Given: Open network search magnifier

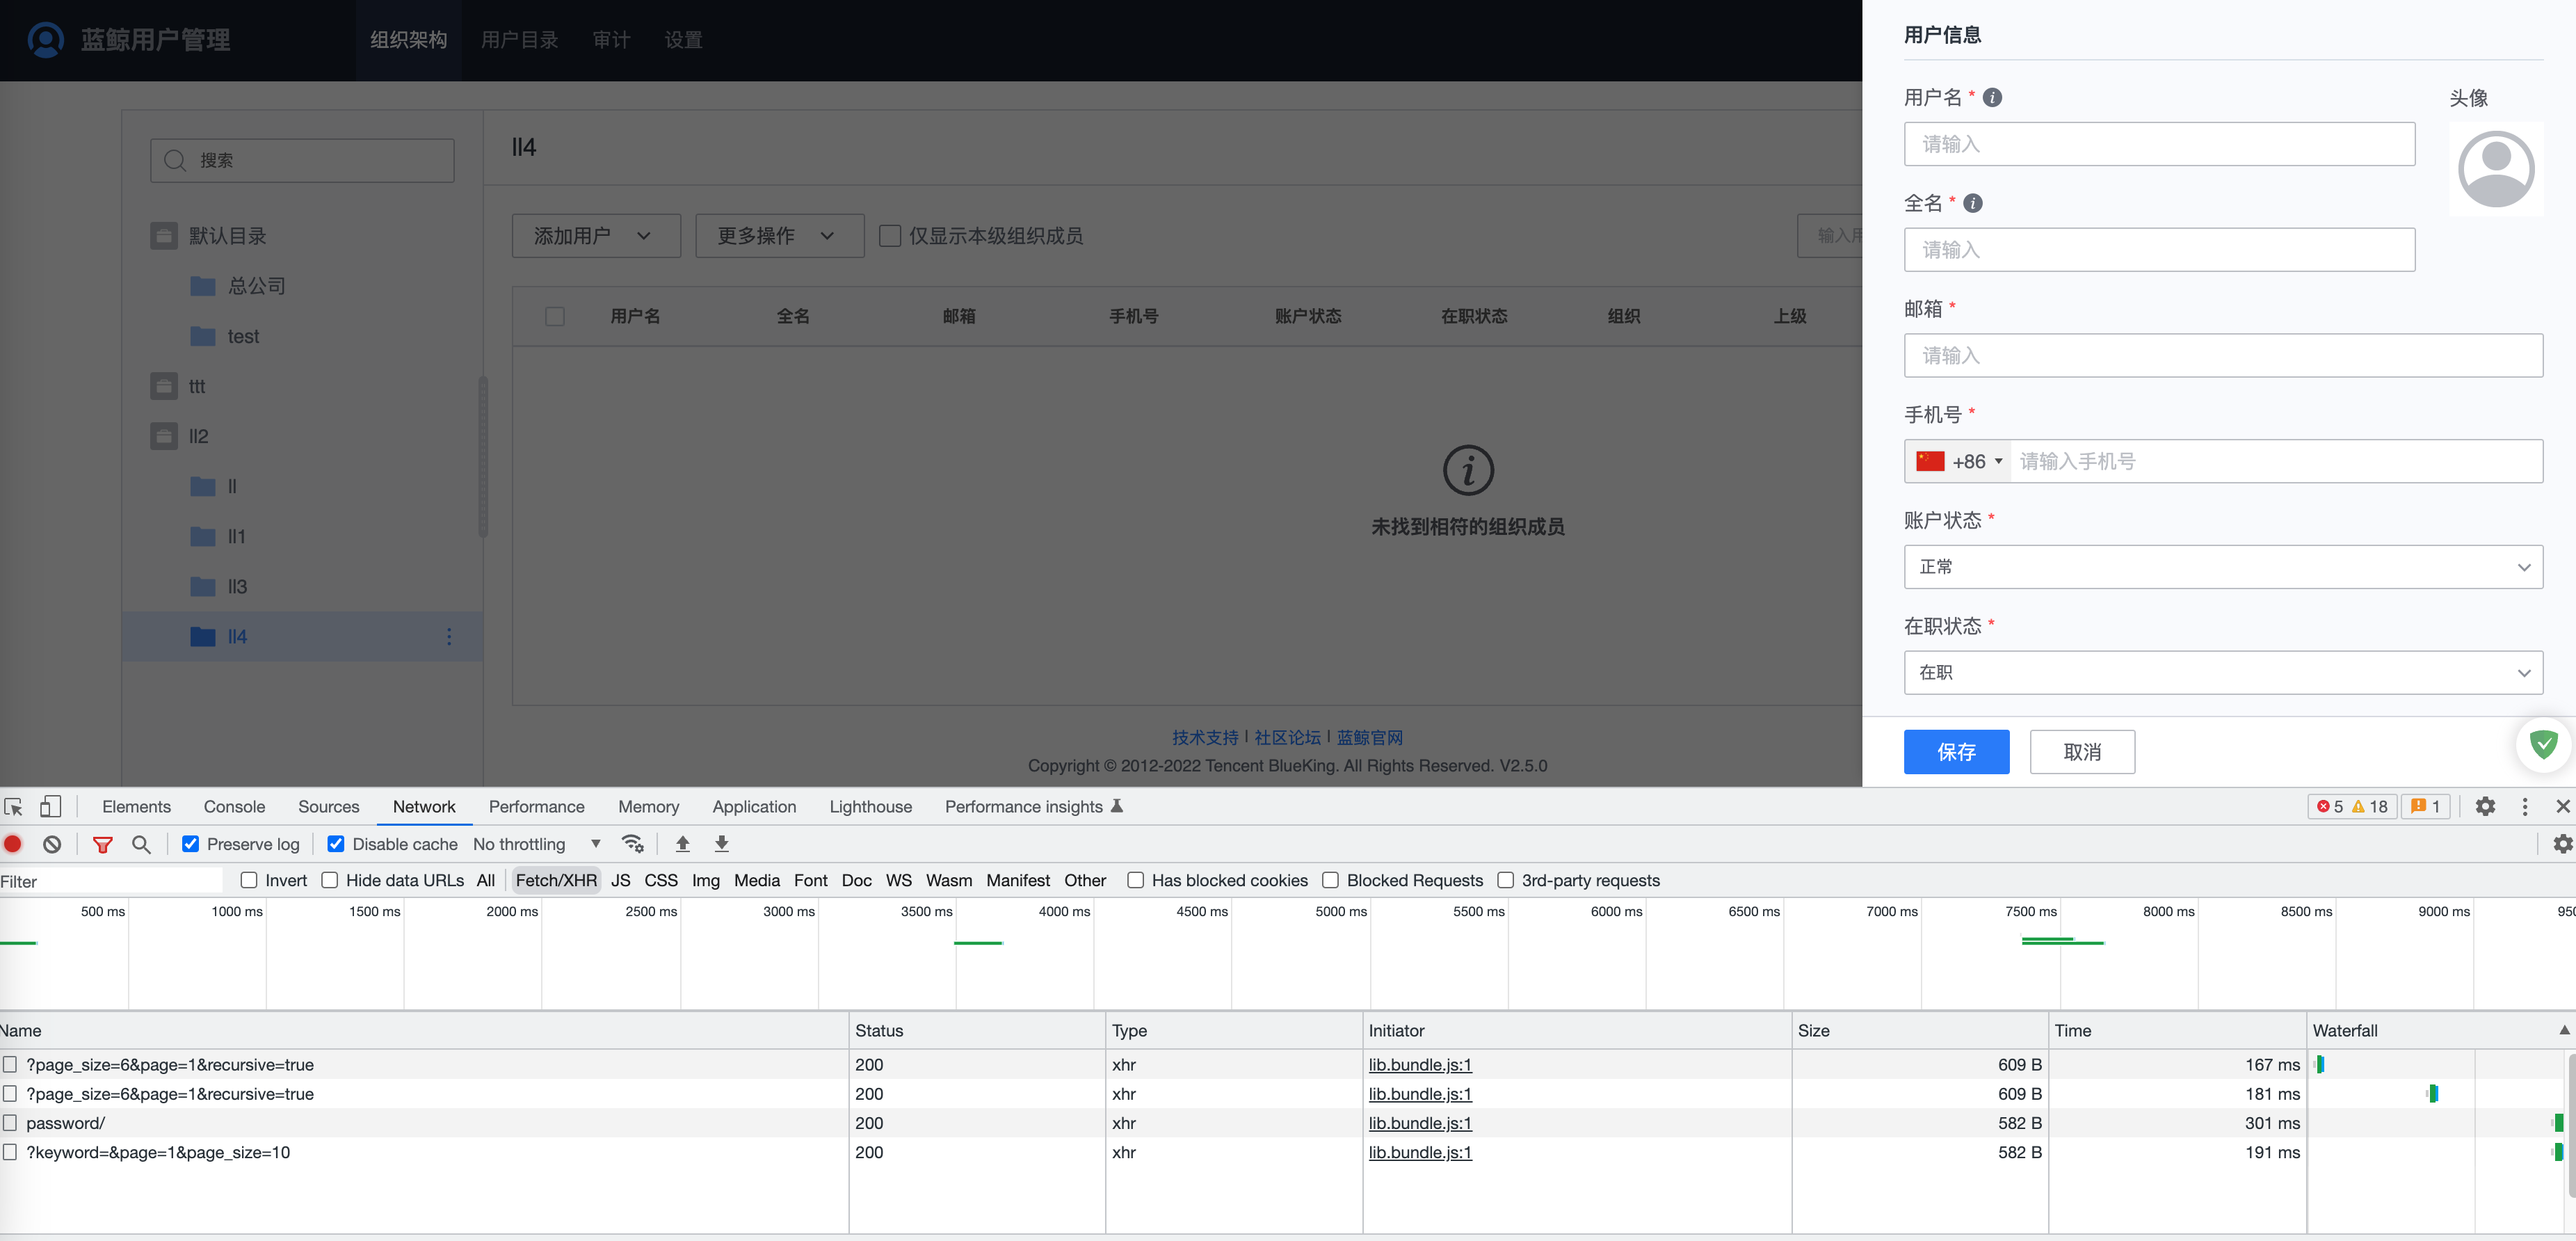Looking at the screenshot, I should click(x=141, y=844).
